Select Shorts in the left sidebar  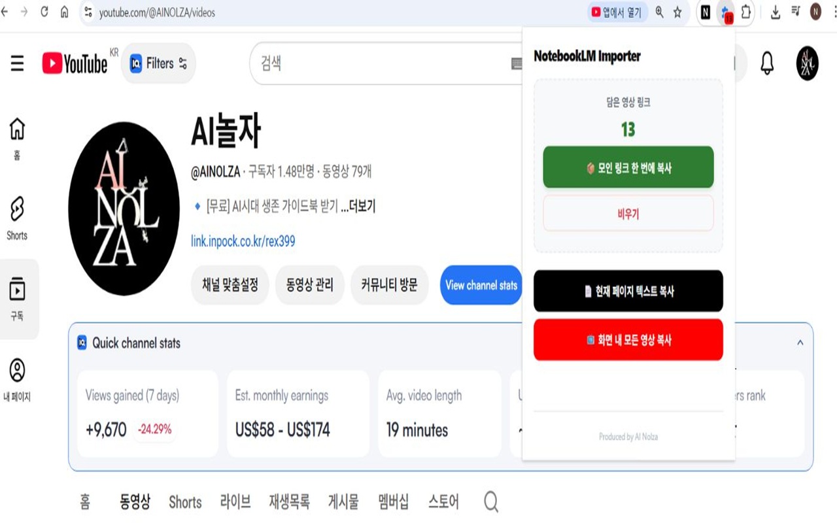[x=17, y=218]
